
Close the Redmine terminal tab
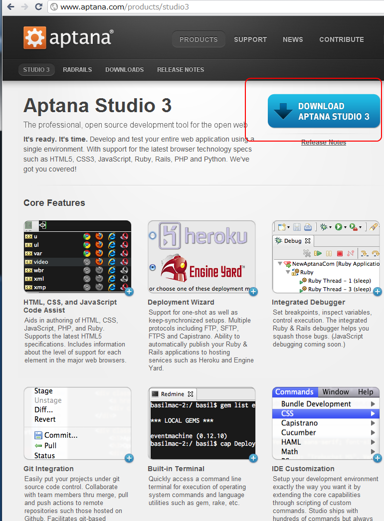(191, 394)
